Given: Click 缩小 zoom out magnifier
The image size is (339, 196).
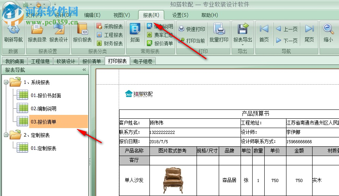Looking at the screenshot, I should coord(328,29).
